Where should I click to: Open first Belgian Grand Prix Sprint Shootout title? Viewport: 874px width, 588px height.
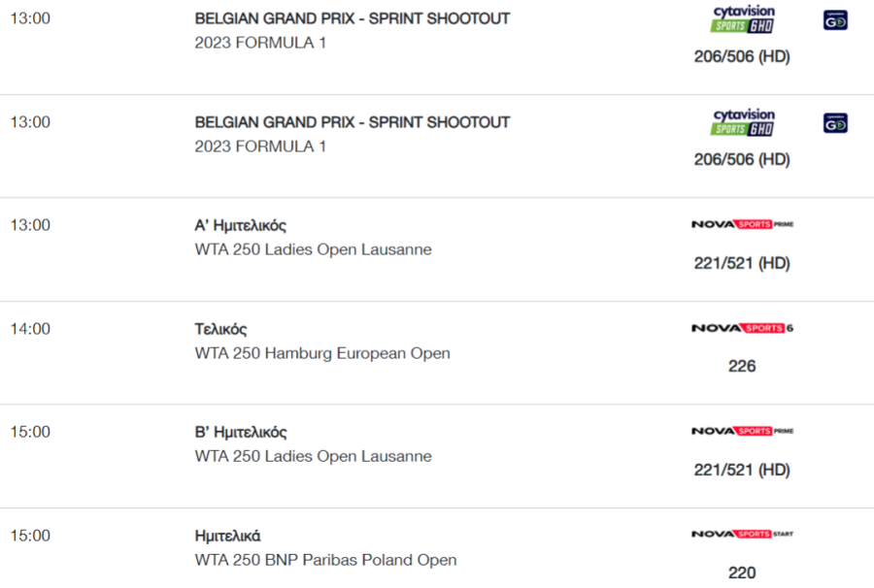click(x=353, y=18)
